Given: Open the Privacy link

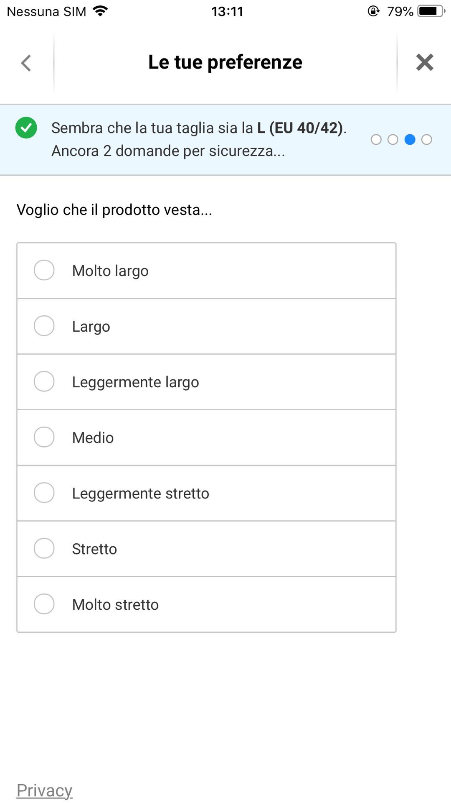Looking at the screenshot, I should point(44,790).
